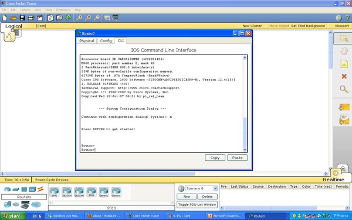Switch to Realtime mode tab
This screenshot has height=220, width=352.
[334, 180]
